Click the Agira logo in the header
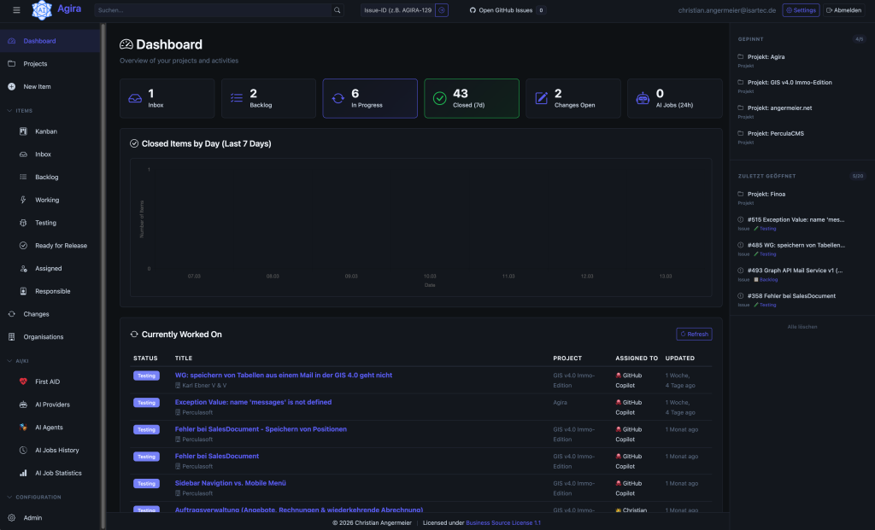Screen dimensions: 875x530 (54, 10)
